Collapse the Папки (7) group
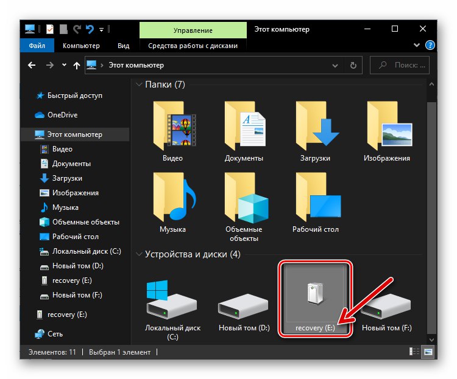 (139, 85)
